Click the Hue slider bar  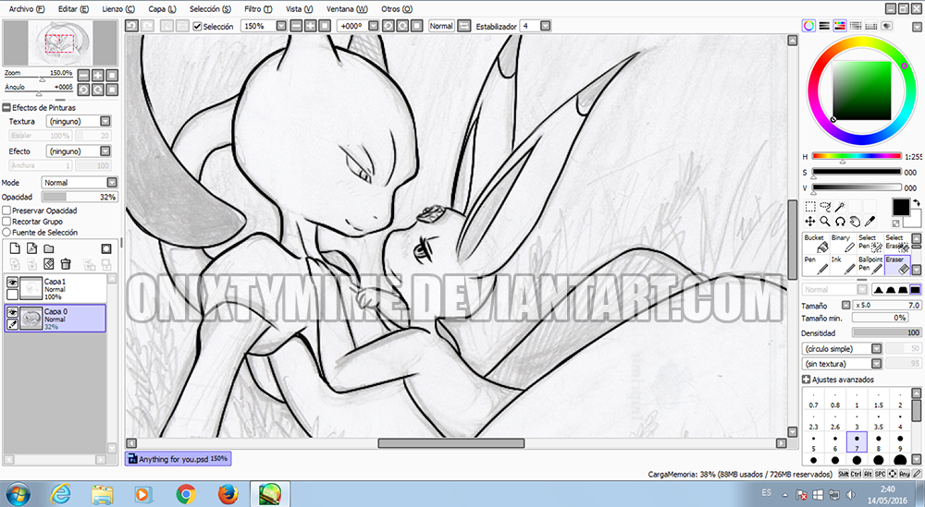857,156
